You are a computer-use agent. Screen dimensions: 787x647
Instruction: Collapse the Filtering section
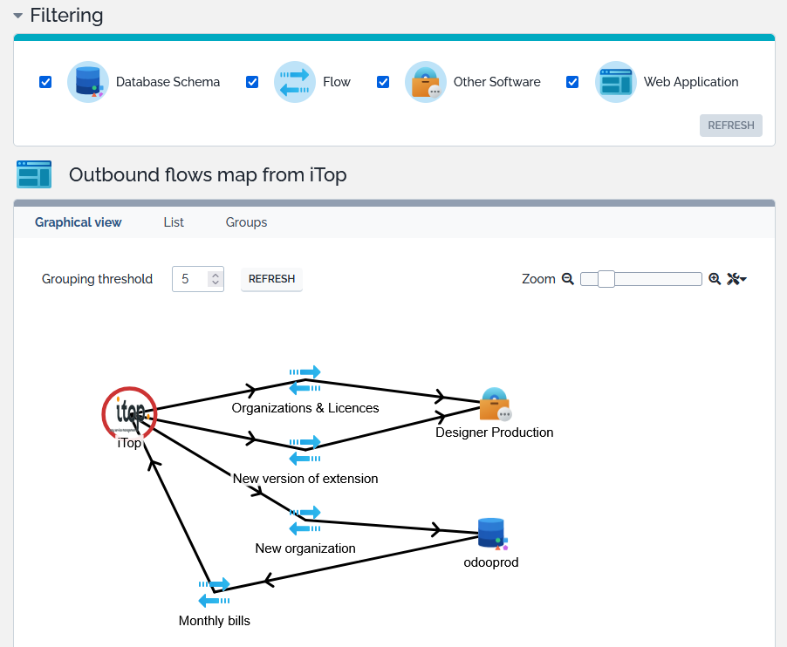coord(18,16)
